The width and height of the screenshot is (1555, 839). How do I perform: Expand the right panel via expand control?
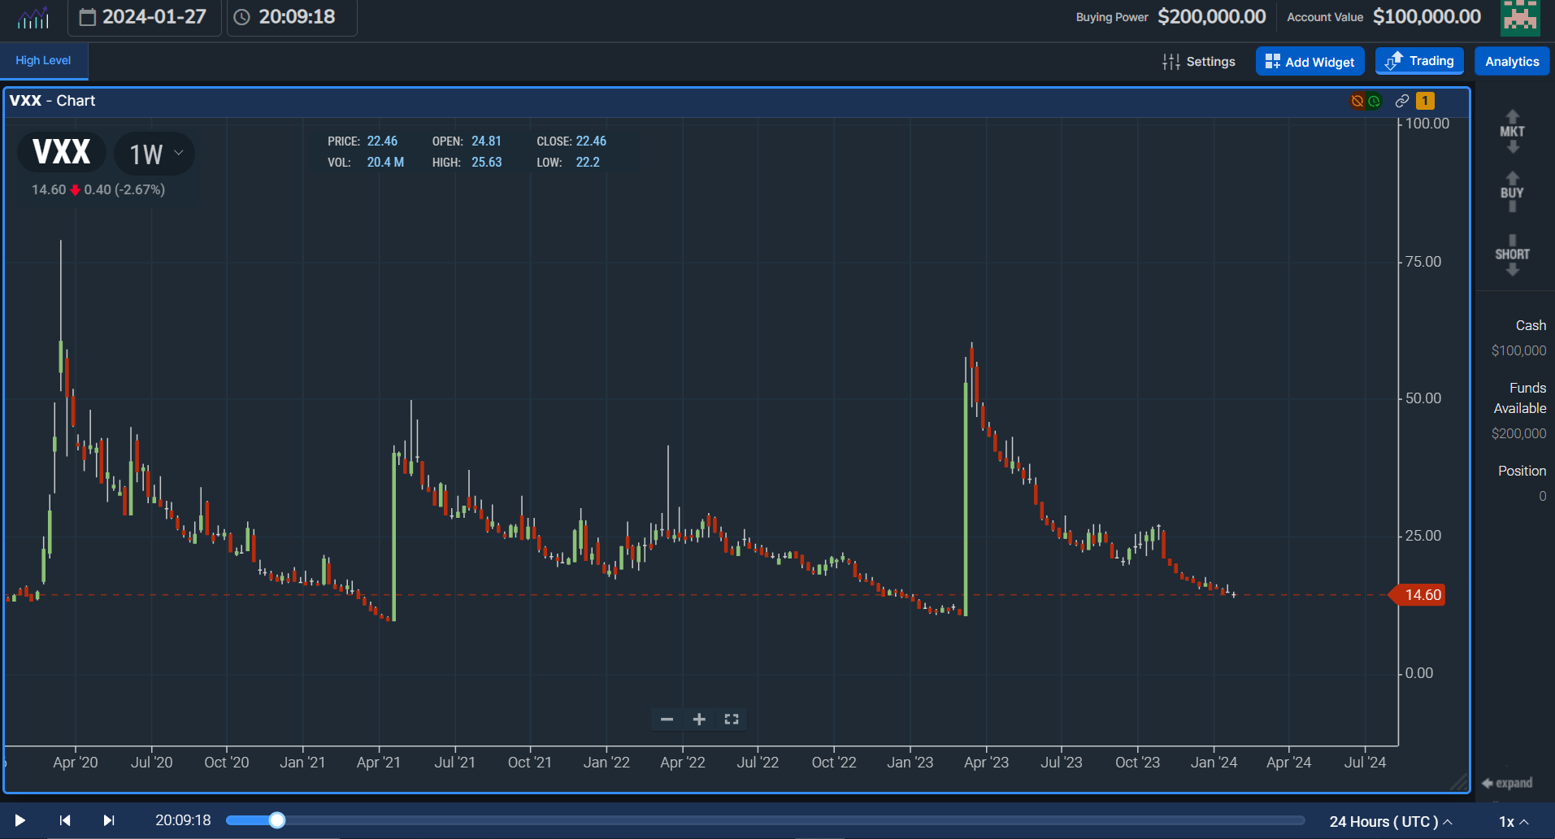point(1509,783)
